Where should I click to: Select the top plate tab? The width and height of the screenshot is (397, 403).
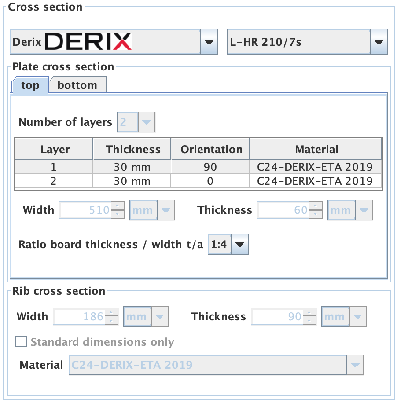pos(30,85)
